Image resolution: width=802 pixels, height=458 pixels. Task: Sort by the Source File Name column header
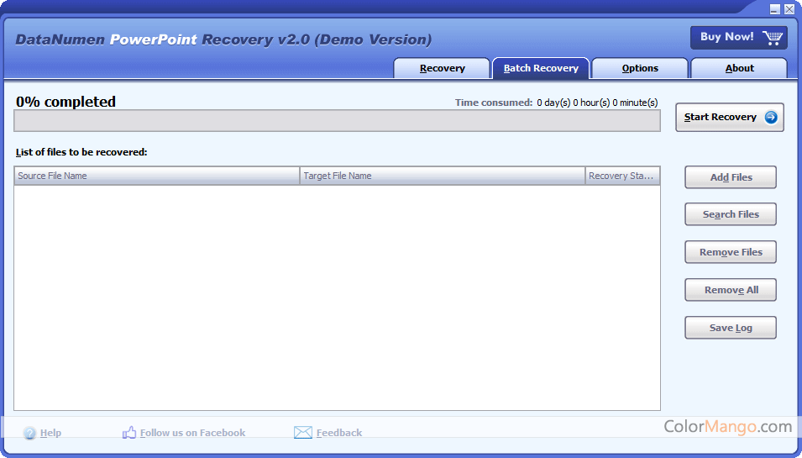(x=157, y=176)
